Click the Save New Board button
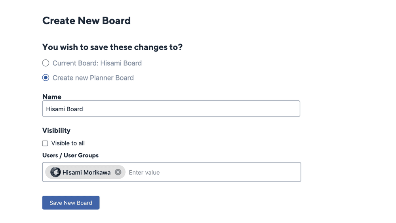Image resolution: width=396 pixels, height=223 pixels. (x=71, y=203)
